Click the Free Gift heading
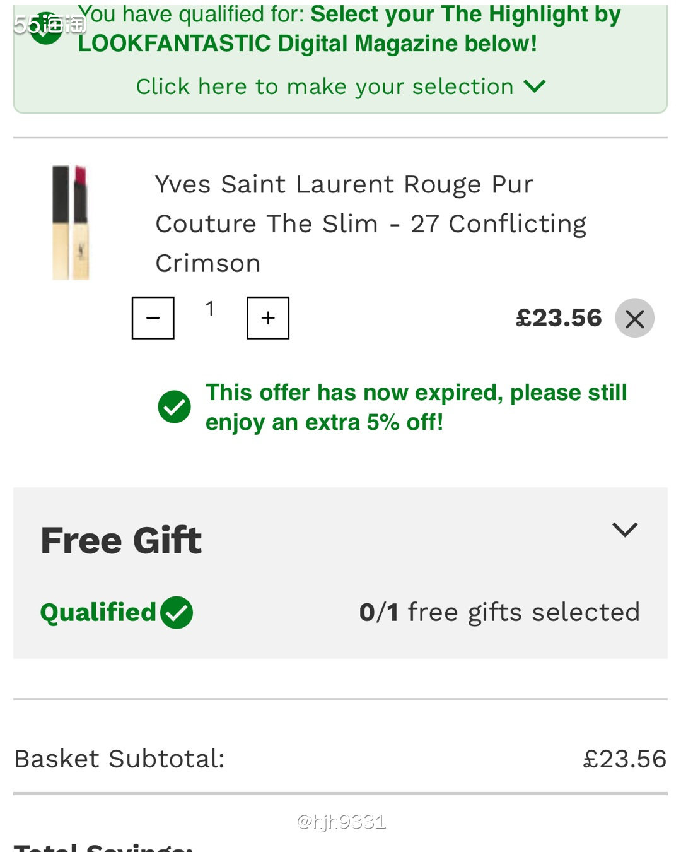 [121, 541]
